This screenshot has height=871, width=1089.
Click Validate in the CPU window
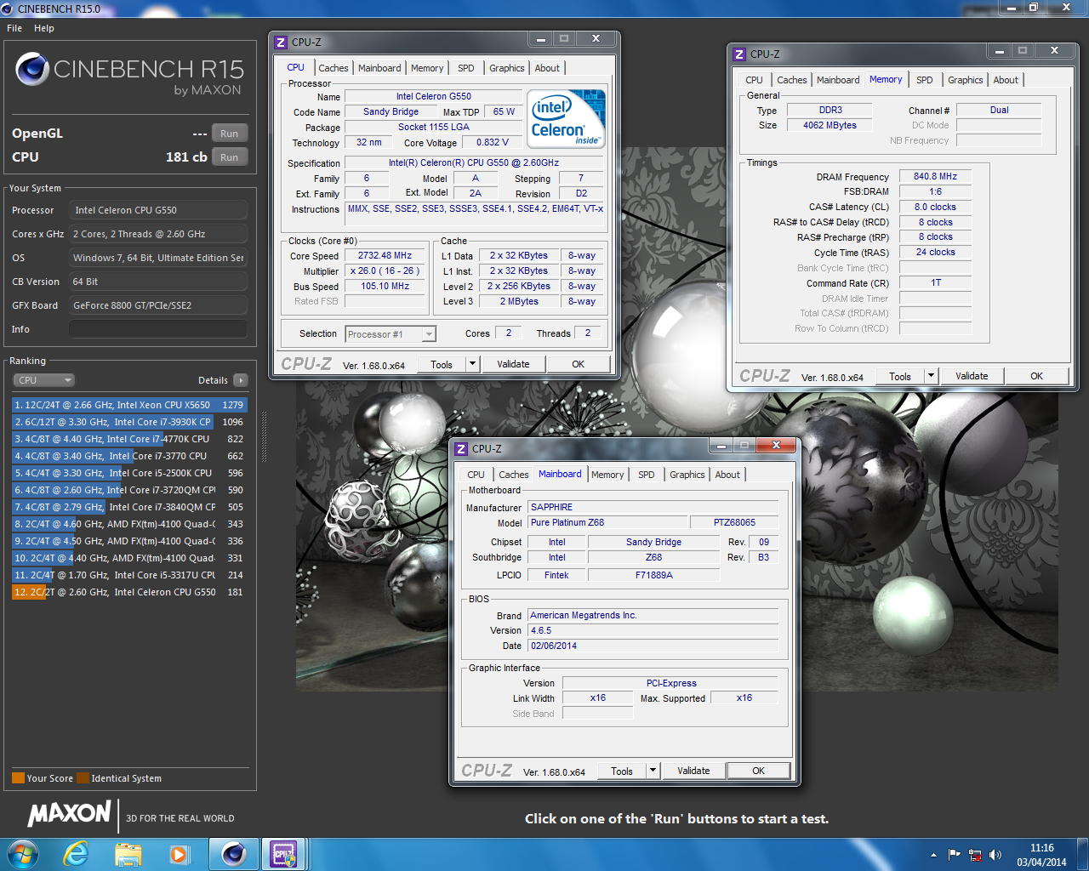(513, 364)
